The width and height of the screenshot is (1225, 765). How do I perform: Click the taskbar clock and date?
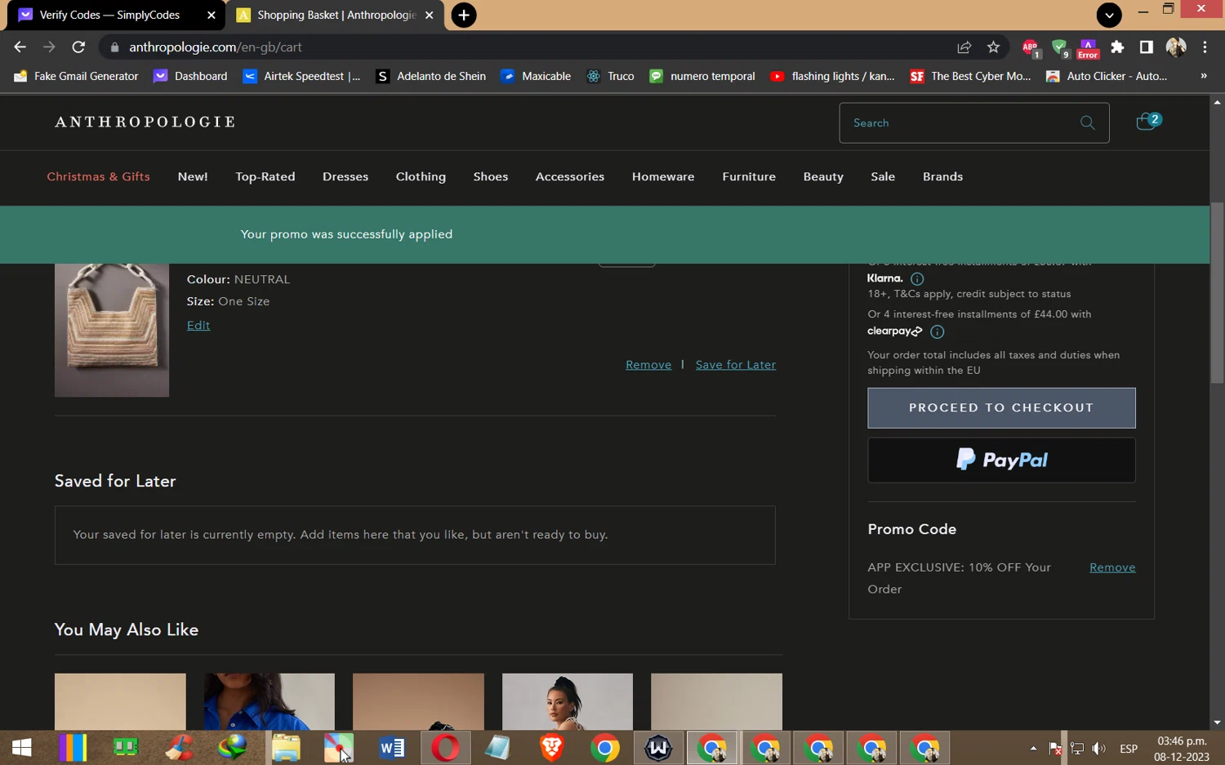coord(1182,749)
